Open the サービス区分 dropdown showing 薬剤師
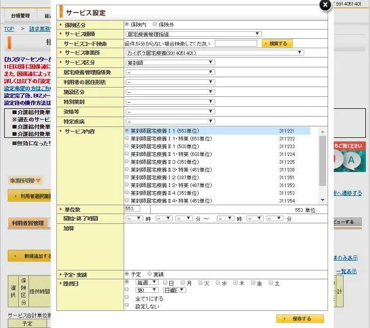Image resolution: width=370 pixels, height=328 pixels. tap(170, 63)
